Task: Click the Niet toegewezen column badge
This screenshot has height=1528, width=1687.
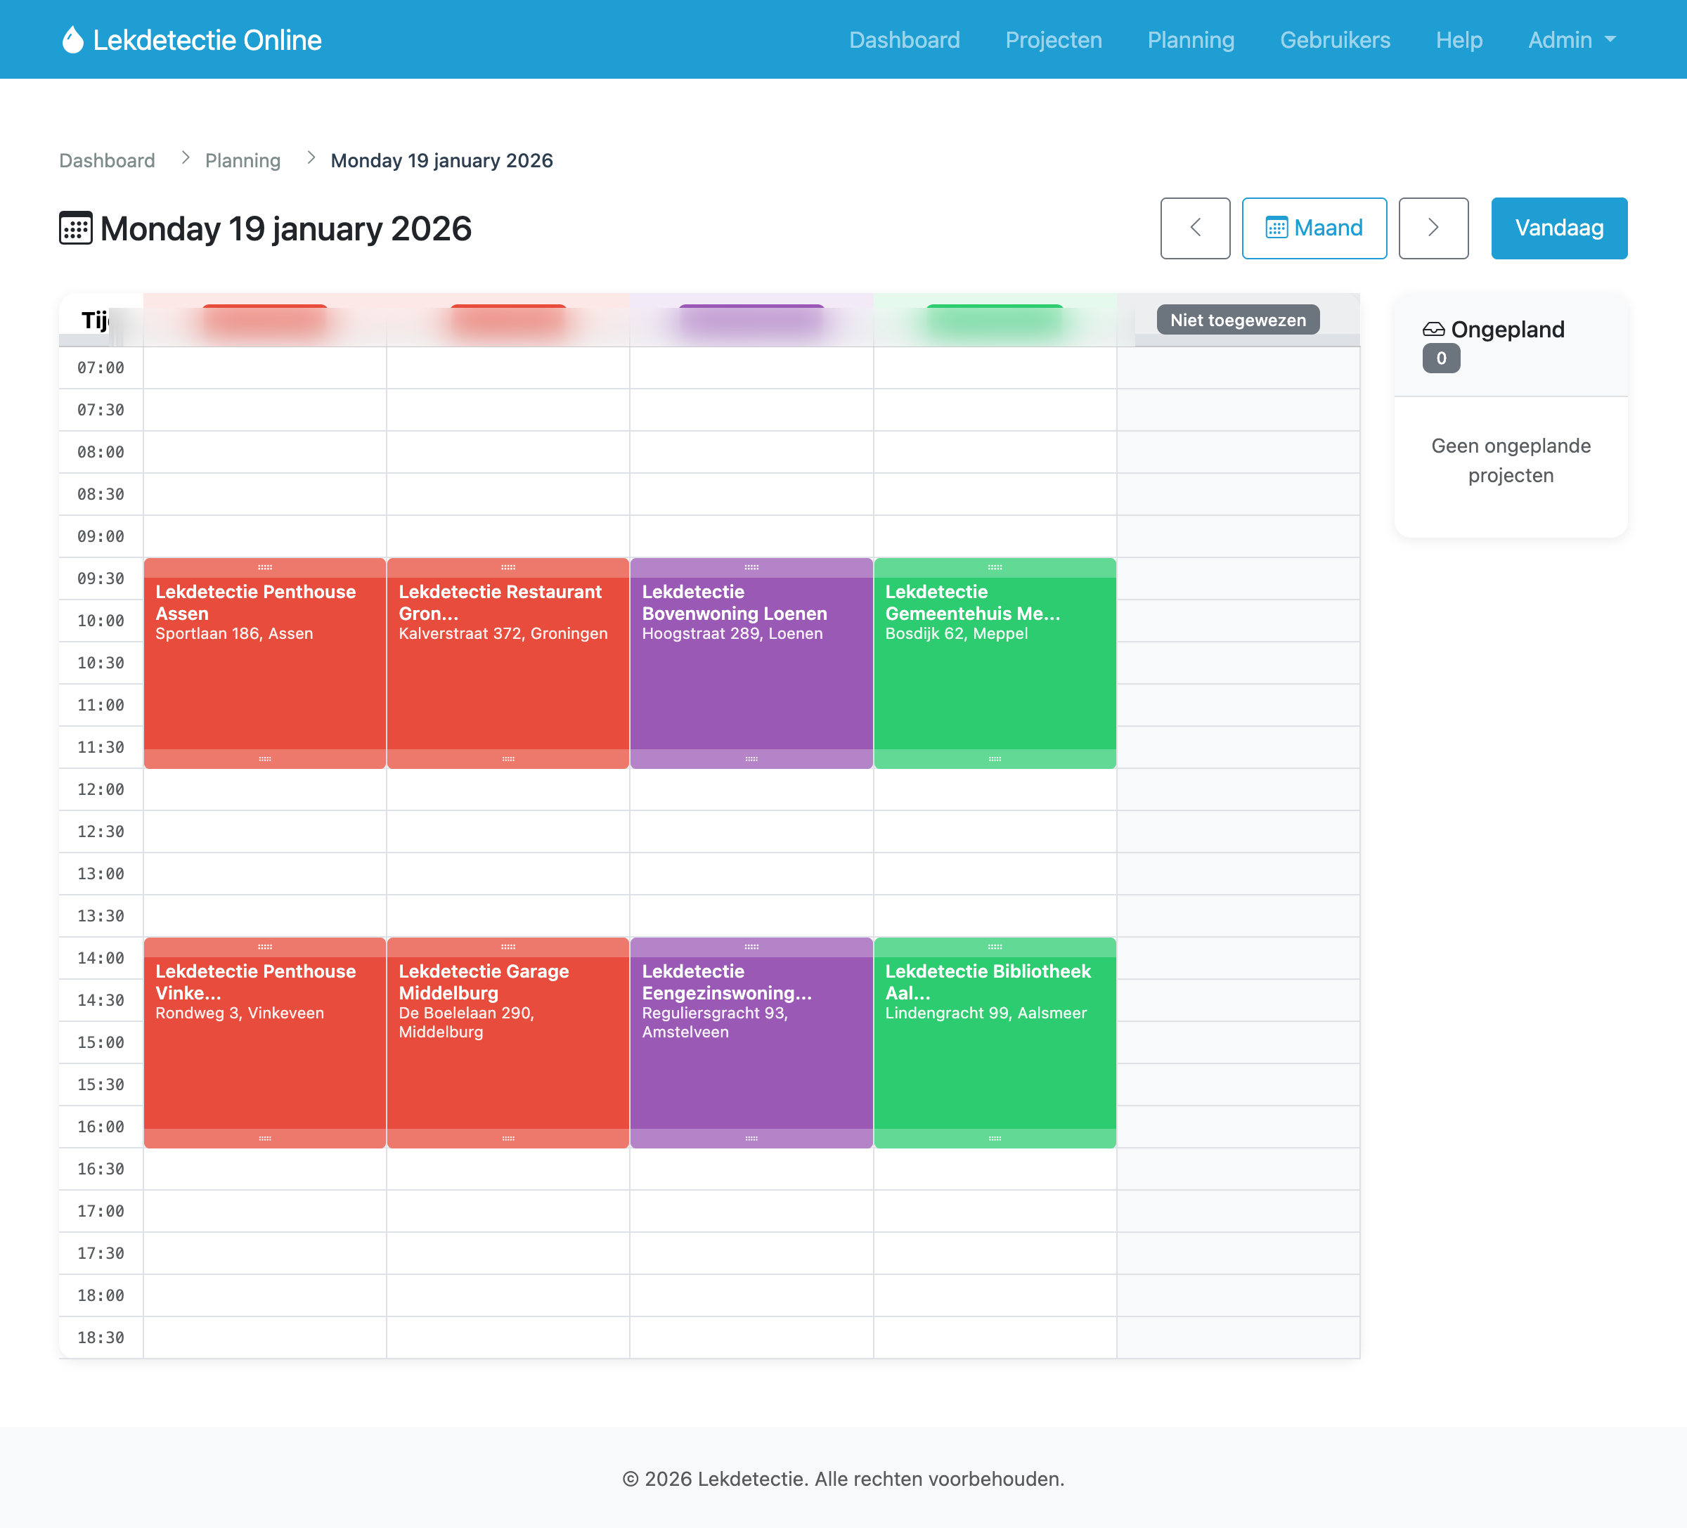Action: [1238, 320]
